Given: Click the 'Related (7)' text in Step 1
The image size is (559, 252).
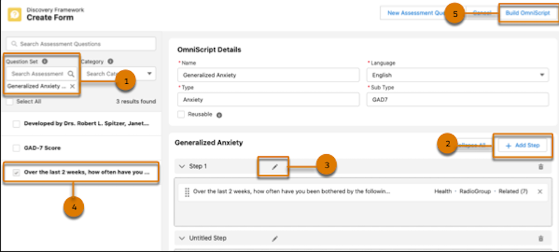Looking at the screenshot, I should coord(513,191).
